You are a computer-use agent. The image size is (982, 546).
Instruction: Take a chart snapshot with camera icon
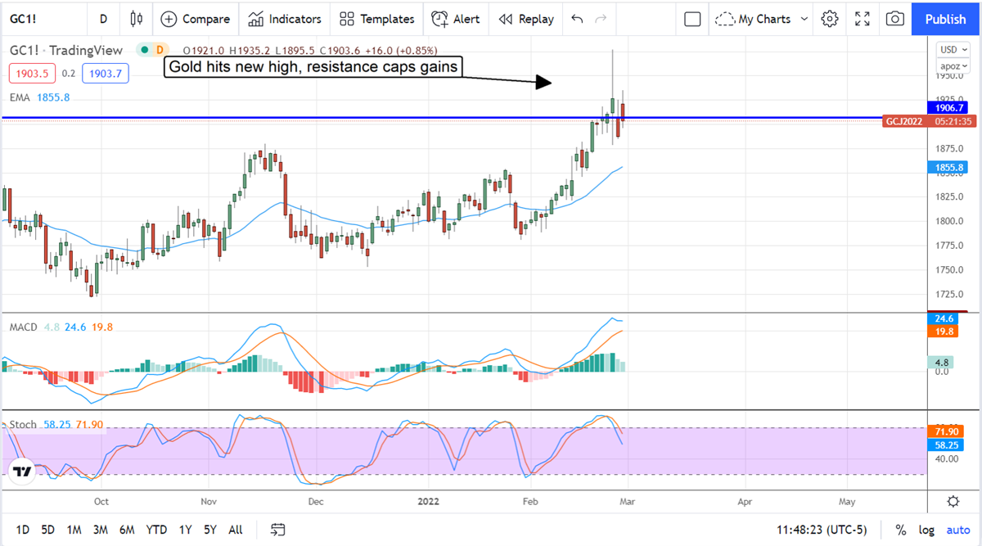[x=895, y=19]
